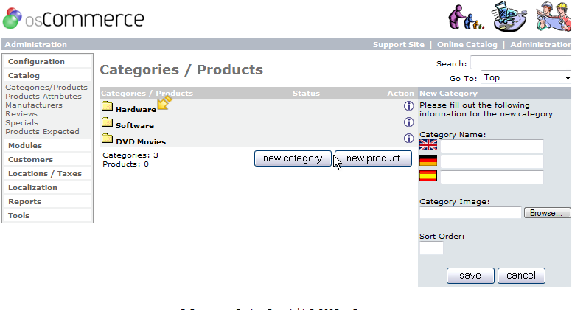Viewport: 572px width, 311px height.
Task: Click the people figures header icon
Action: (x=466, y=18)
